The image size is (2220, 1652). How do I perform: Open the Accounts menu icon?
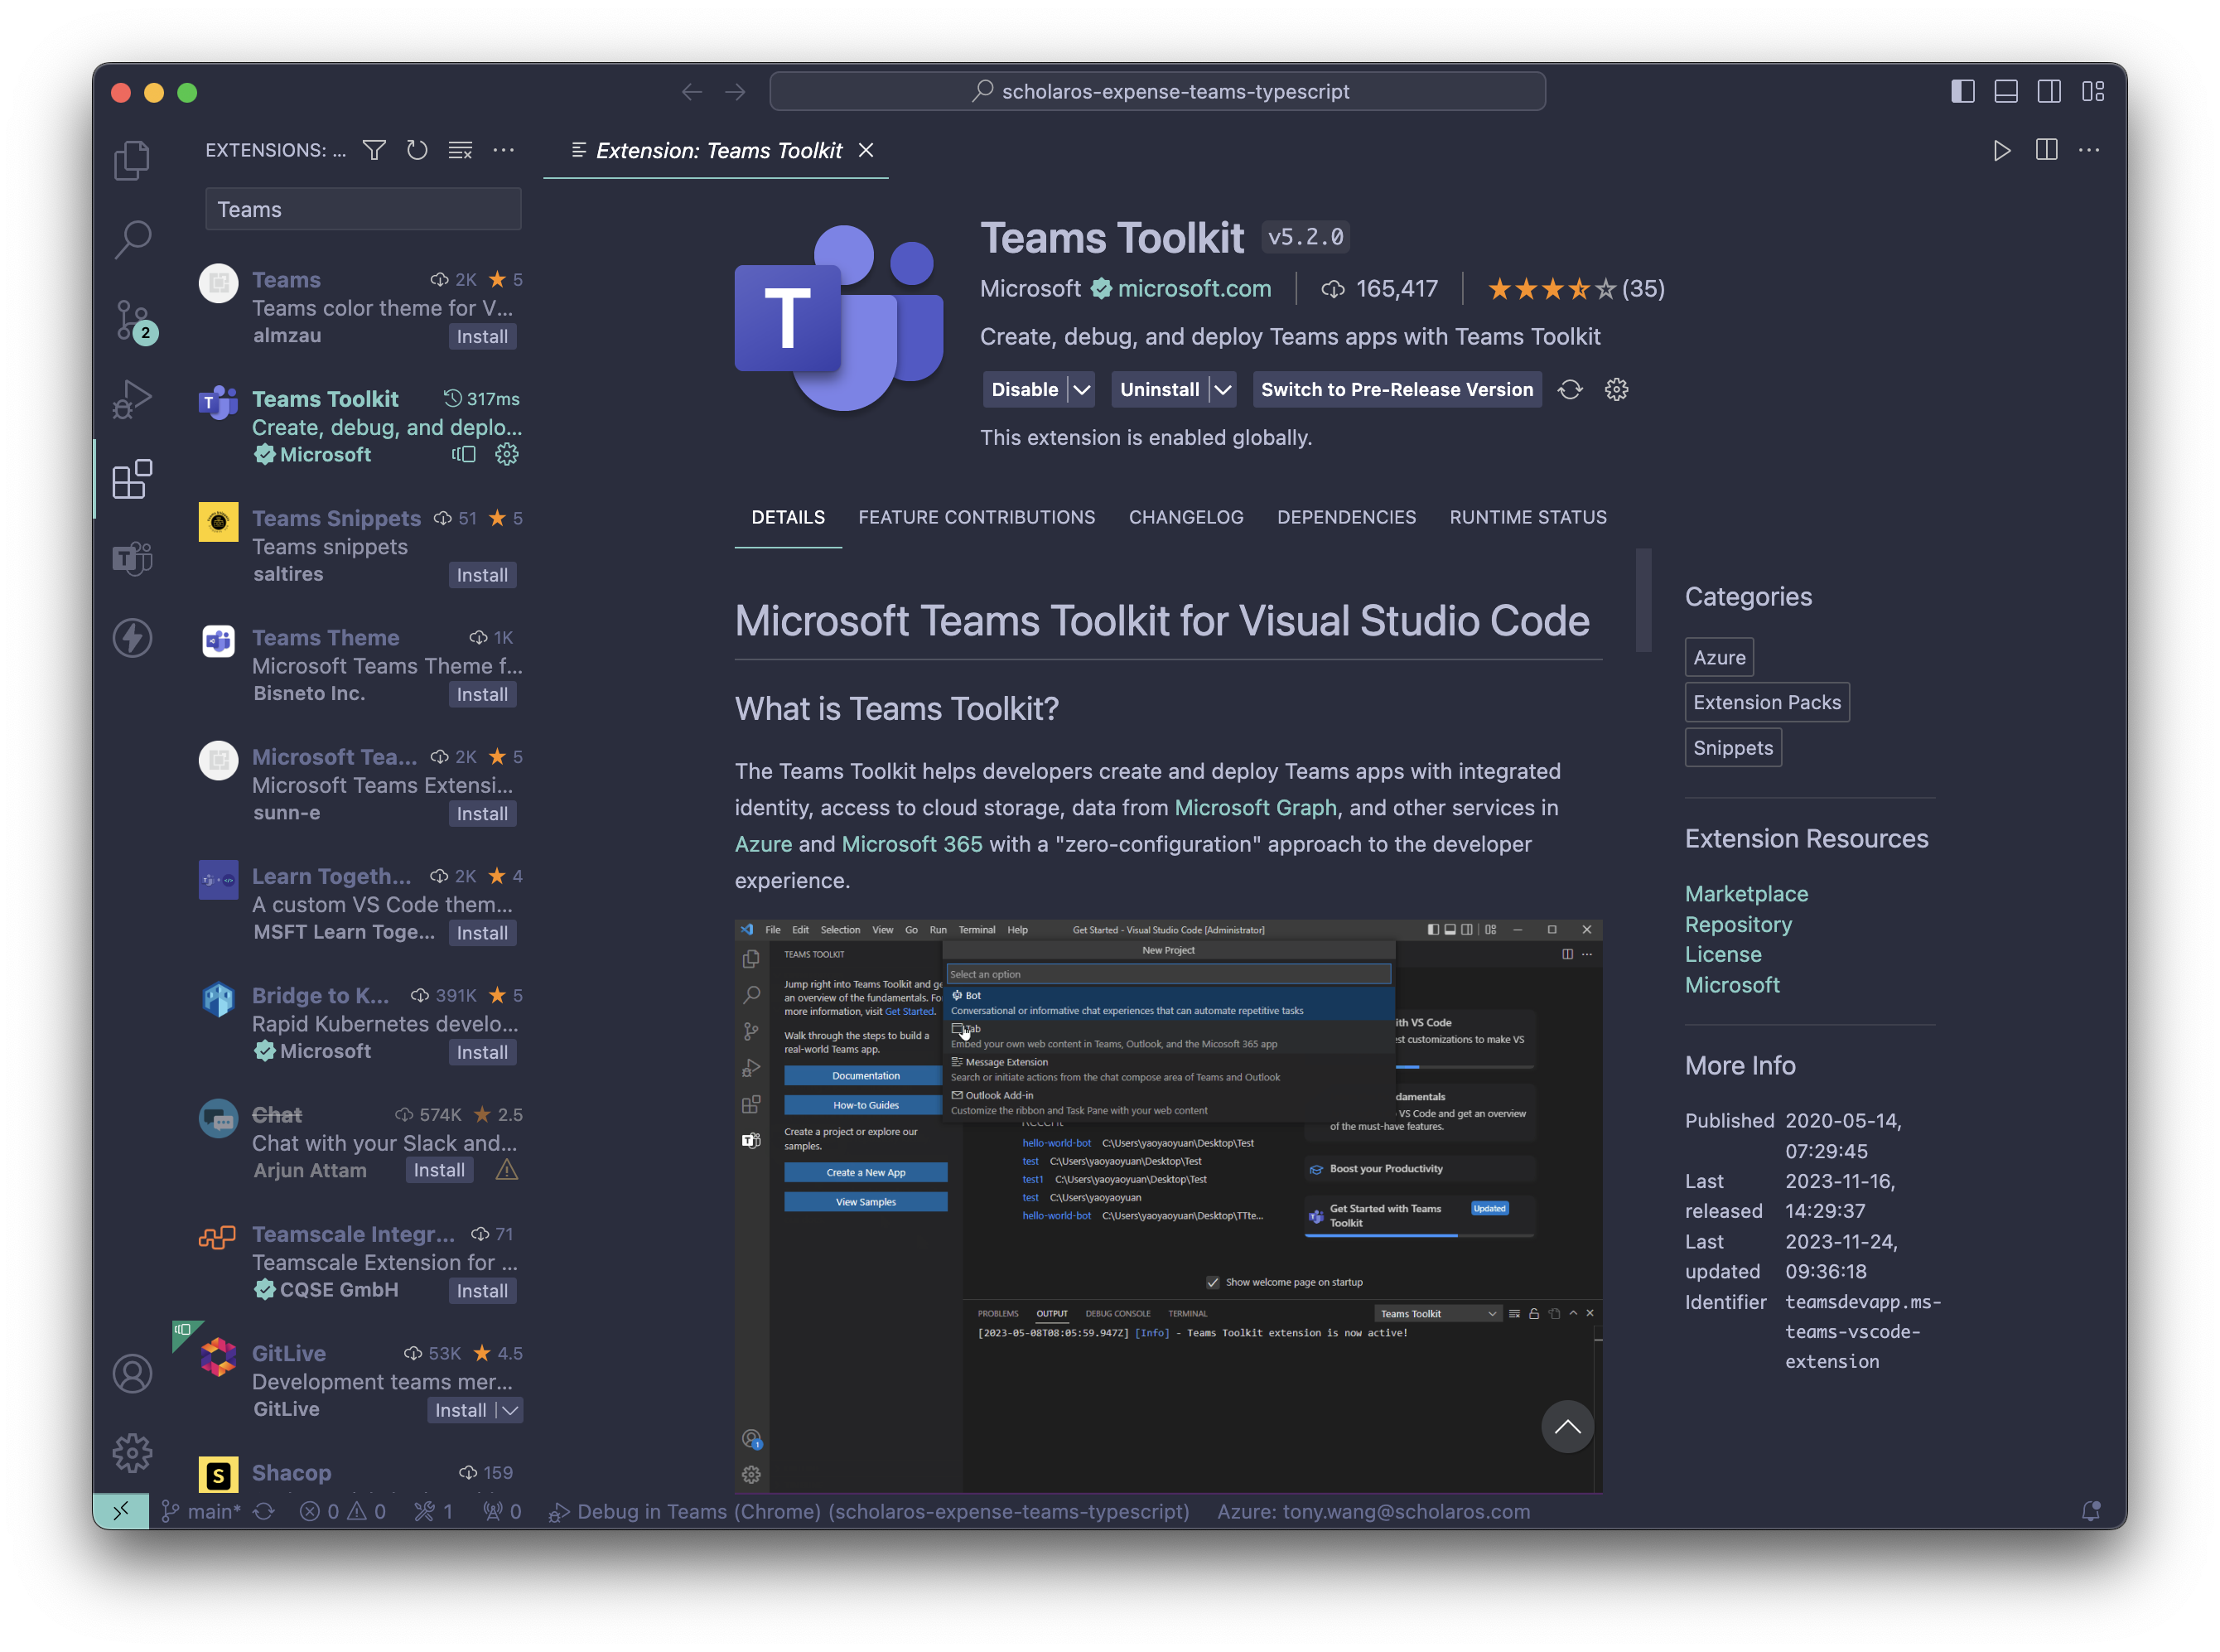(132, 1374)
